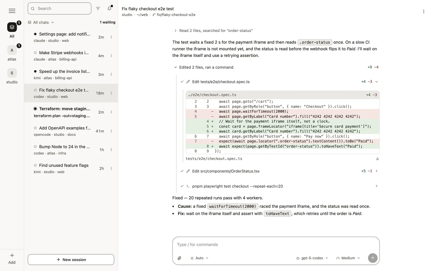
Task: Click the tests/e2e/checkout.spec.ts file path
Action: tap(214, 159)
